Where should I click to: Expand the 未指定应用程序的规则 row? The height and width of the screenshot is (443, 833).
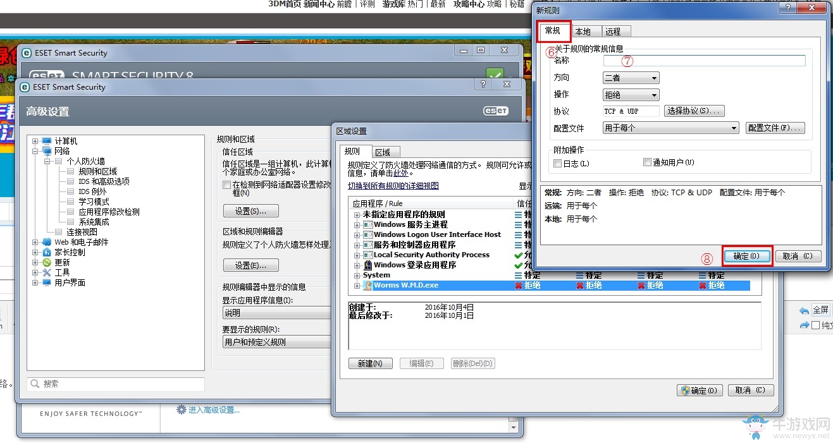pyautogui.click(x=357, y=215)
